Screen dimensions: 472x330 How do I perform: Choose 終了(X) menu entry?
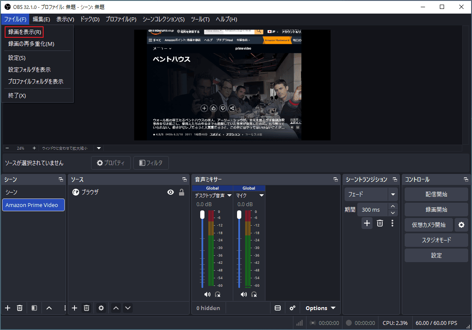(x=38, y=95)
